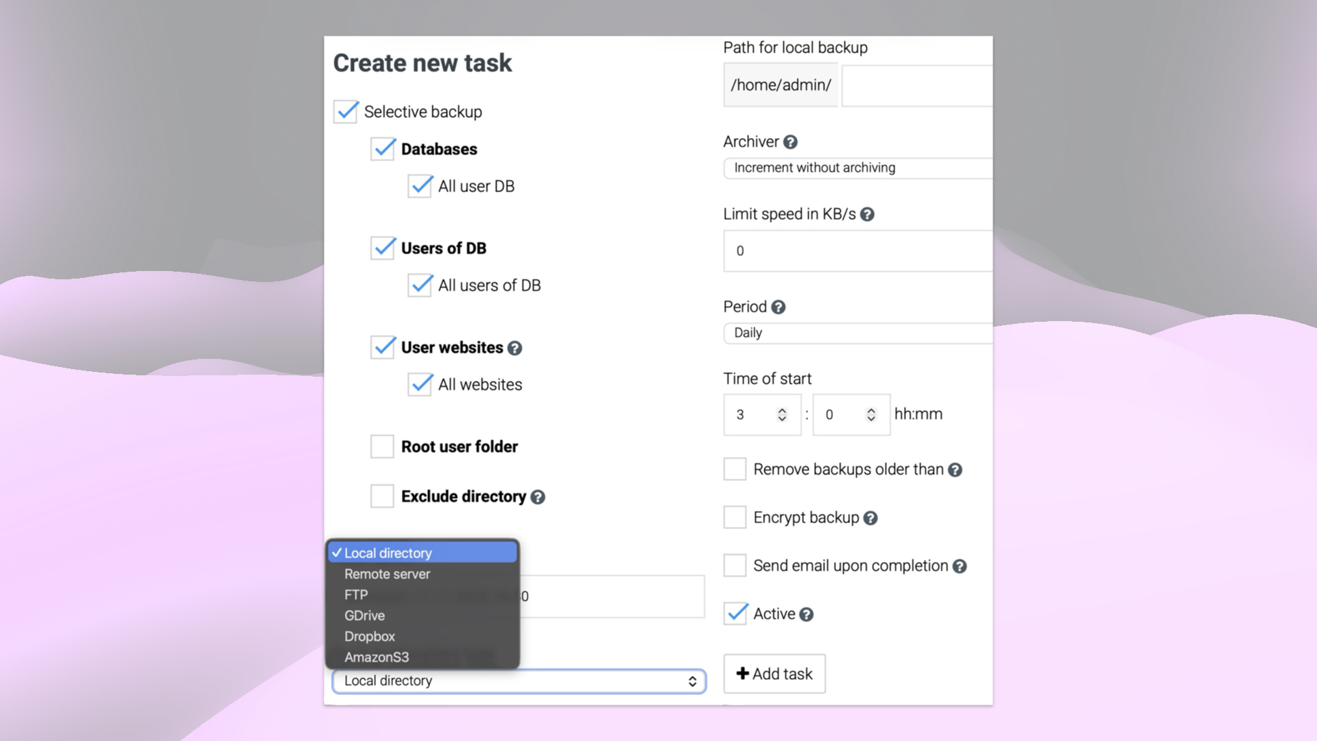Select Dropbox from the destination list
This screenshot has height=741, width=1317.
coord(370,636)
